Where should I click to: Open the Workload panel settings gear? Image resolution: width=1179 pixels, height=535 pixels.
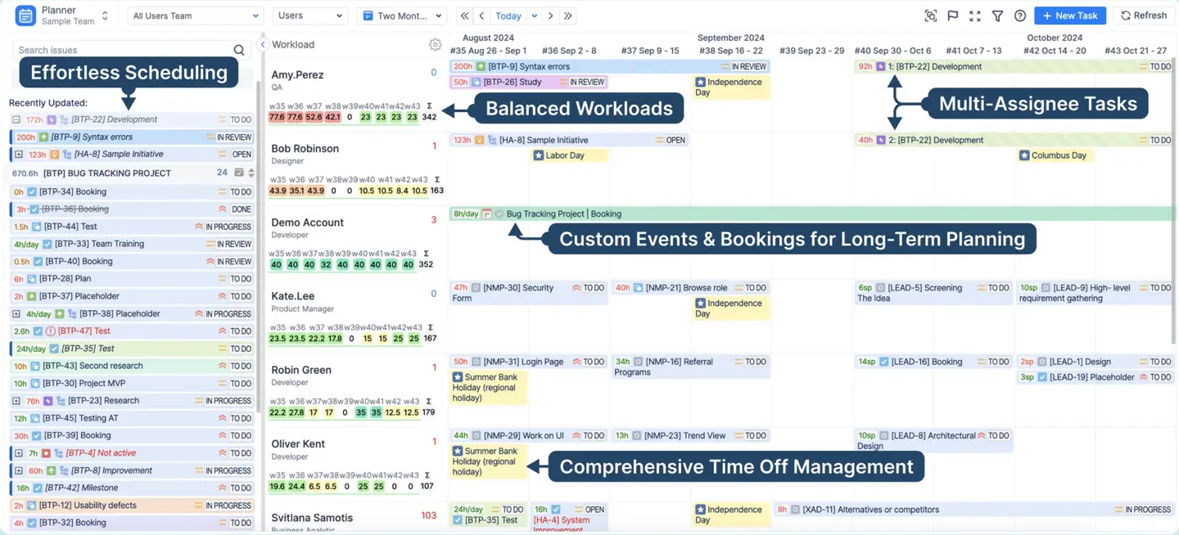pyautogui.click(x=436, y=44)
